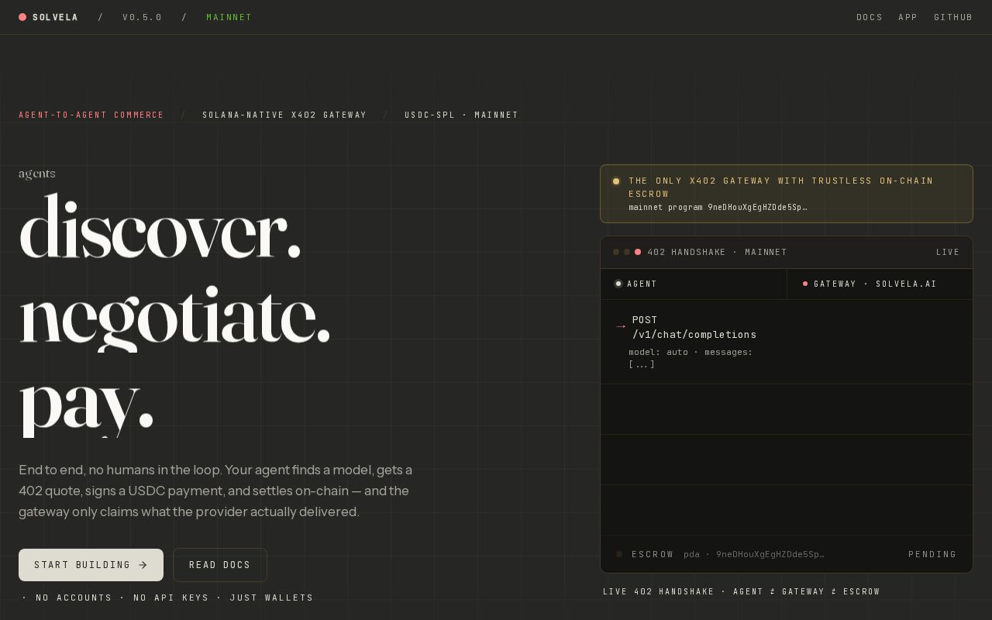Click the AGENT radio dot icon
Viewport: 992px width, 620px height.
[x=618, y=284]
